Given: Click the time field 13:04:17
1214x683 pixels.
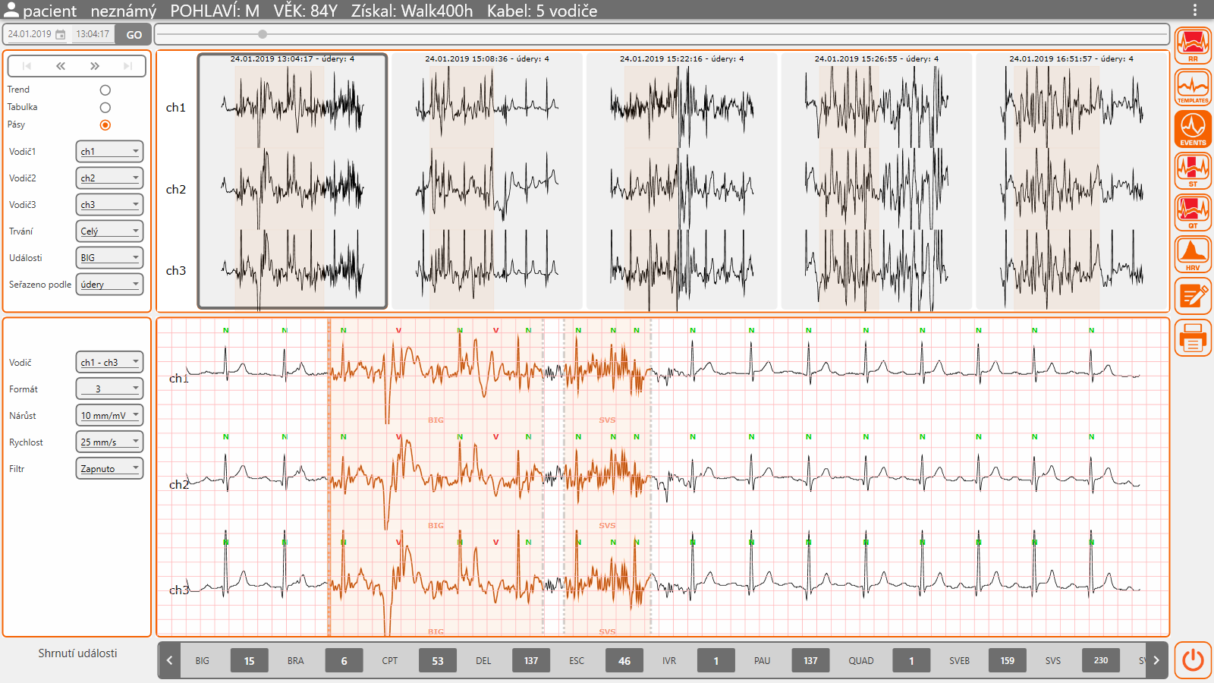Looking at the screenshot, I should click(93, 34).
